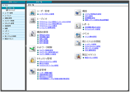Viewport: 130px width, 92px height.
Task: Click the 機器 computer with speech bubble icon
Action: coord(78,13)
